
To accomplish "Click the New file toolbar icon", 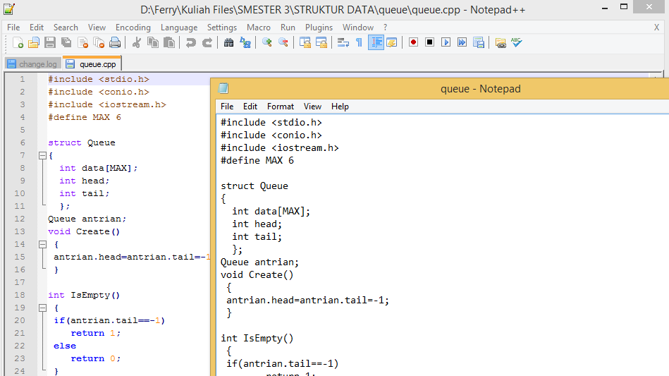I will pos(18,42).
